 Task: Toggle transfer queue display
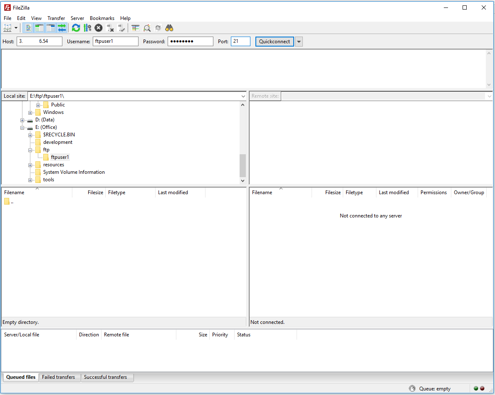62,28
